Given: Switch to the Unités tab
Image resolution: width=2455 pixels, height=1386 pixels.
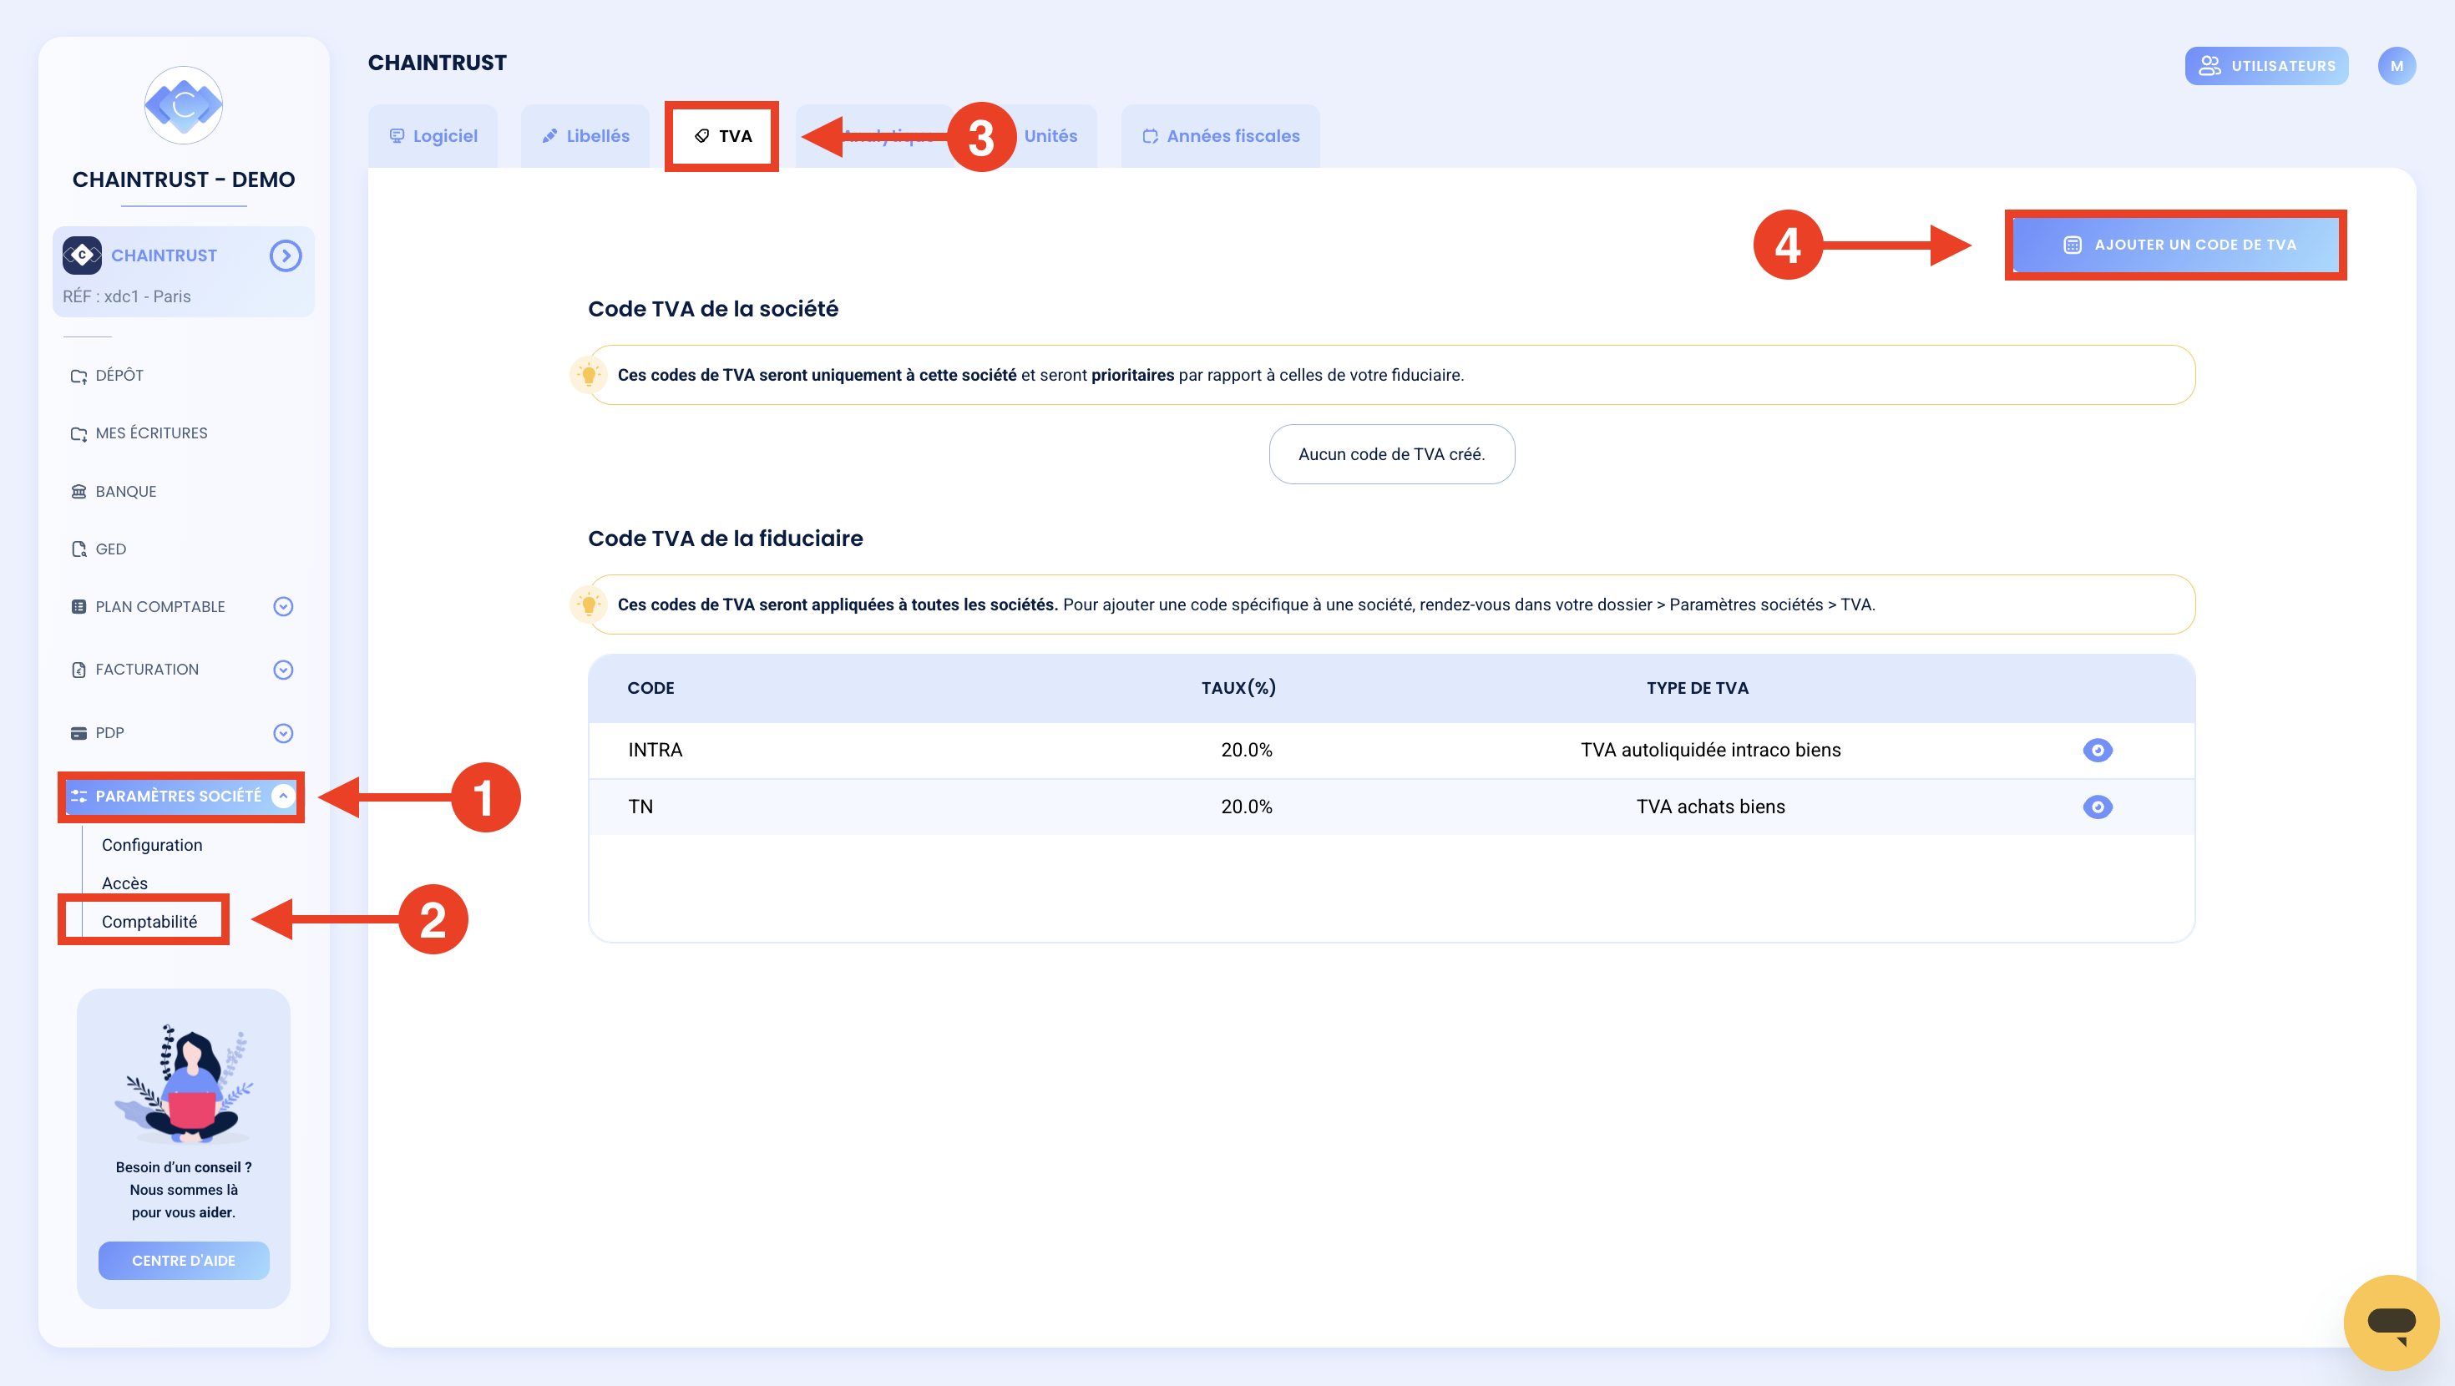Looking at the screenshot, I should tap(1050, 135).
